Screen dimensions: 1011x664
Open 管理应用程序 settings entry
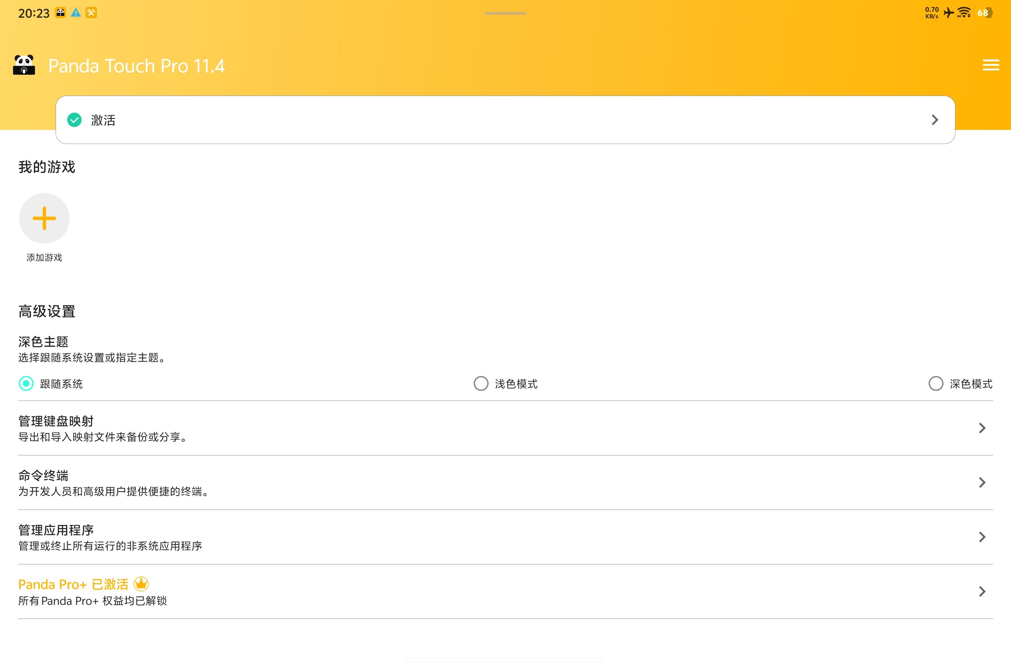coord(506,537)
